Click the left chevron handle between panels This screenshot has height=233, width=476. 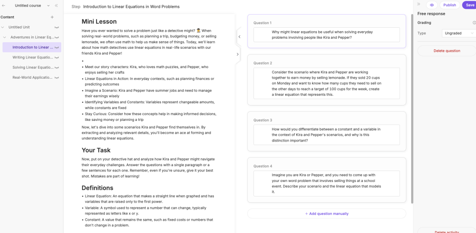coord(239,36)
